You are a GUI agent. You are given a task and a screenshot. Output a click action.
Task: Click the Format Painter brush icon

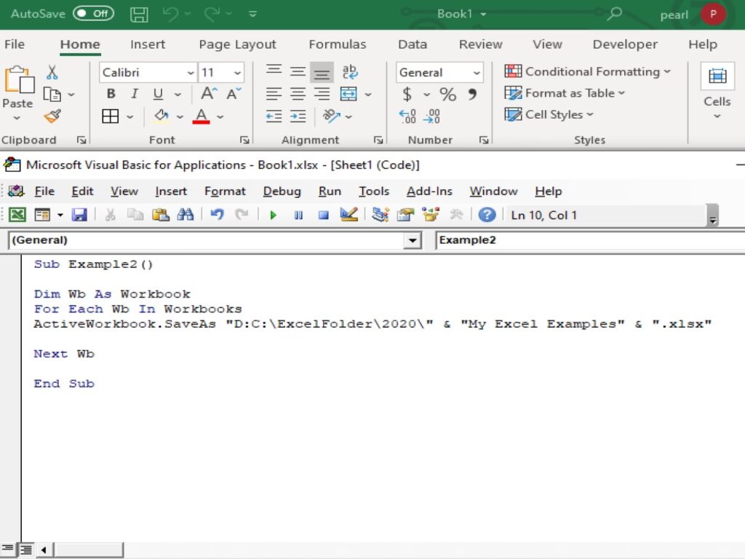click(52, 116)
